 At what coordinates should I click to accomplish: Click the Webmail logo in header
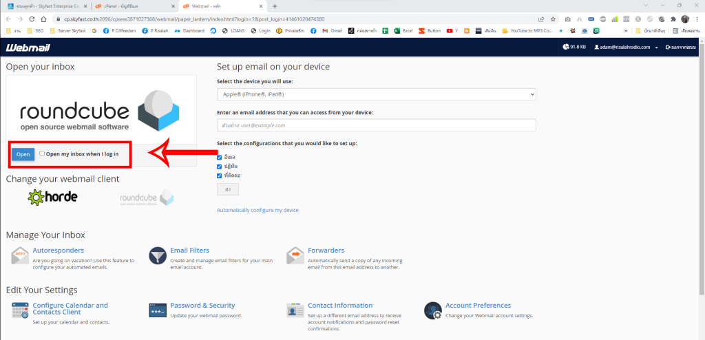click(28, 47)
